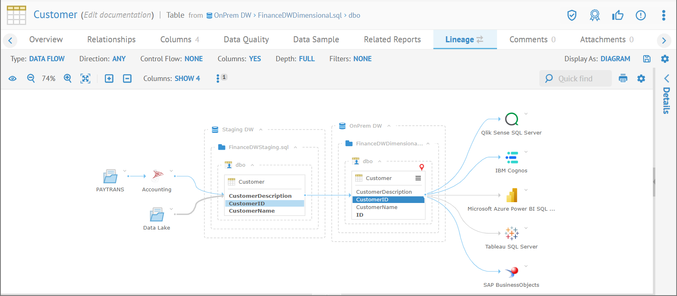Switch to the Data Quality tab
The height and width of the screenshot is (296, 677).
(x=246, y=39)
